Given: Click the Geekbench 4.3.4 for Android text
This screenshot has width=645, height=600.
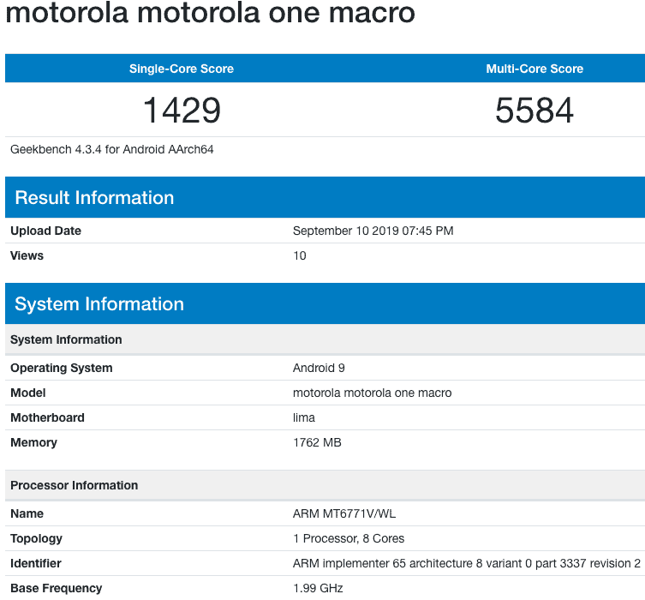Looking at the screenshot, I should click(111, 149).
